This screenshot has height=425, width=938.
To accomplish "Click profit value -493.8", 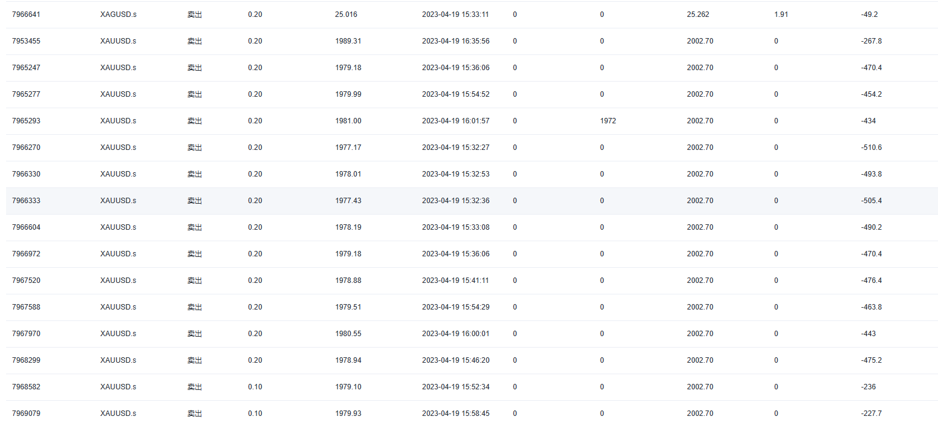I will (x=871, y=174).
